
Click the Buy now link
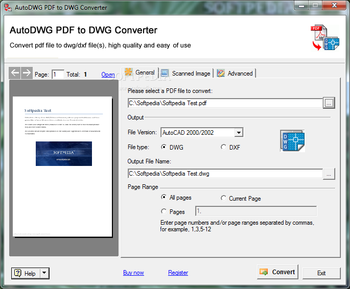click(x=133, y=273)
